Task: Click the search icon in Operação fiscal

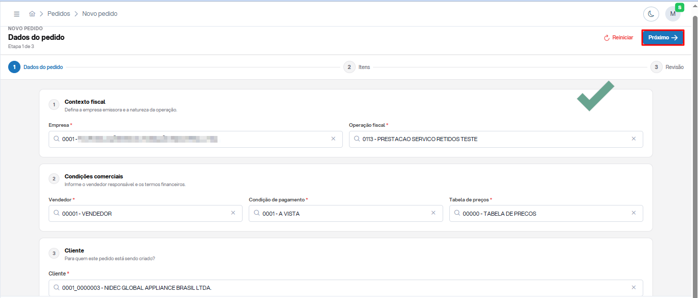Action: click(x=357, y=139)
